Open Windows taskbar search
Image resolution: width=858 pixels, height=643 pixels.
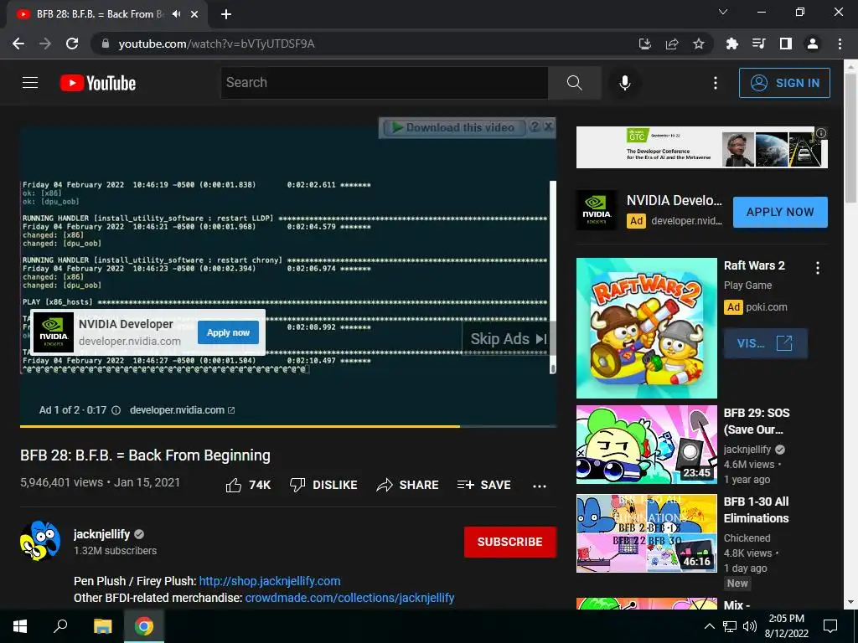coord(60,626)
